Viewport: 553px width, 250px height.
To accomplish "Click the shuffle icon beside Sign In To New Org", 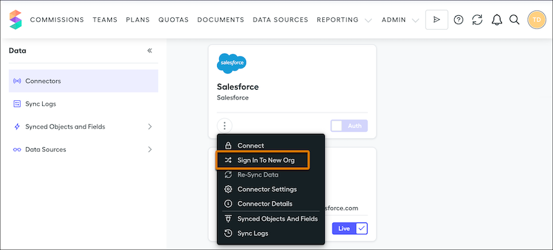I will pyautogui.click(x=228, y=160).
